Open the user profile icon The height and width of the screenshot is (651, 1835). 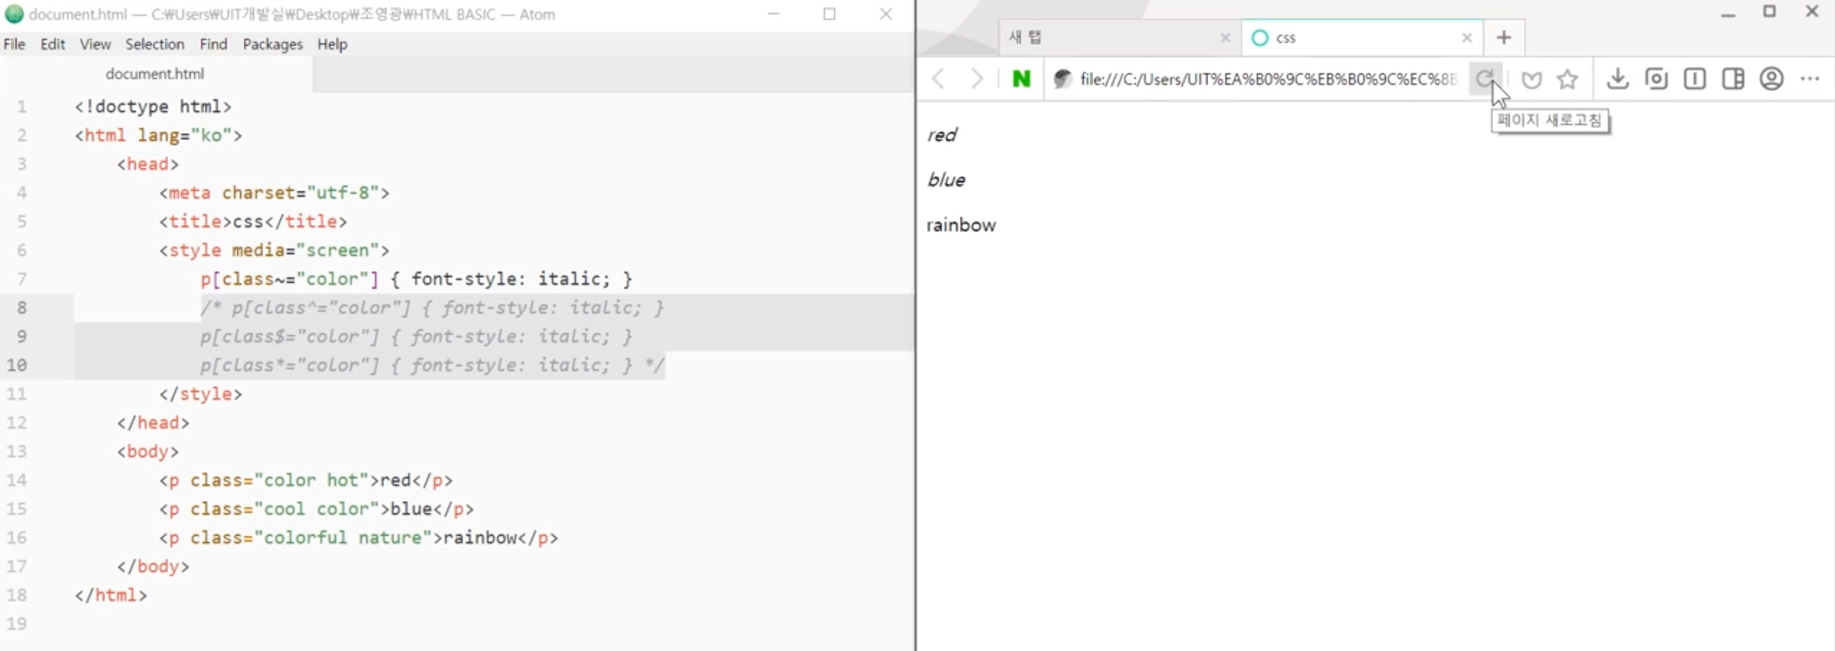click(x=1771, y=78)
